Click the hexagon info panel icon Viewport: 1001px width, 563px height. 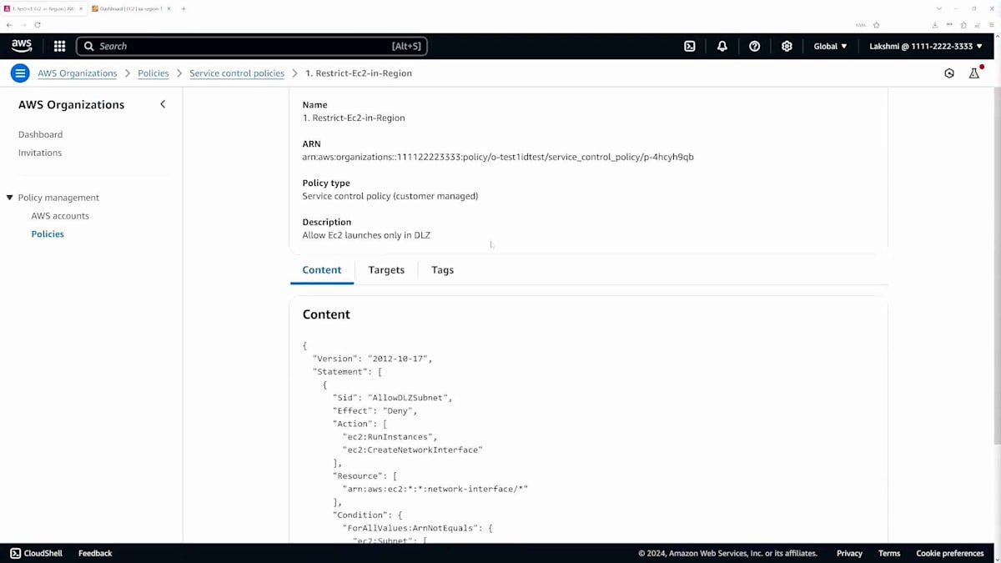[949, 73]
